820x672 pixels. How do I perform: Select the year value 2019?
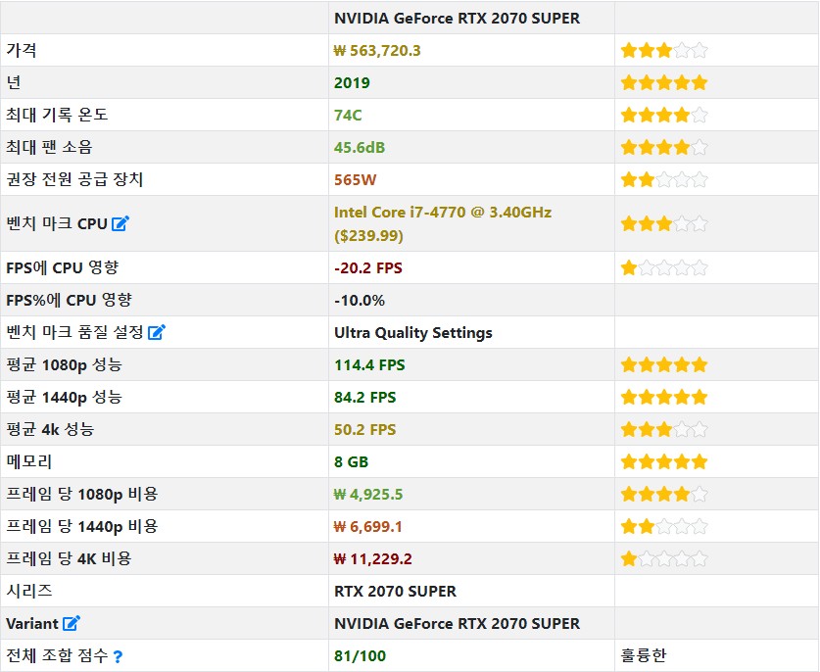(352, 82)
